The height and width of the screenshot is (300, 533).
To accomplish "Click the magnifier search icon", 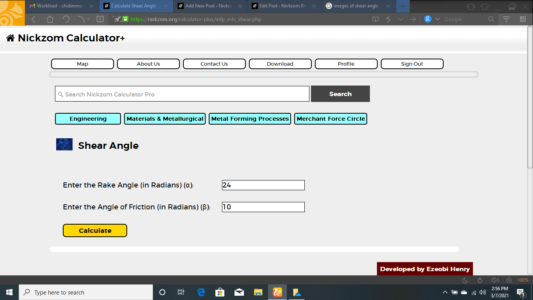I will pos(492,19).
